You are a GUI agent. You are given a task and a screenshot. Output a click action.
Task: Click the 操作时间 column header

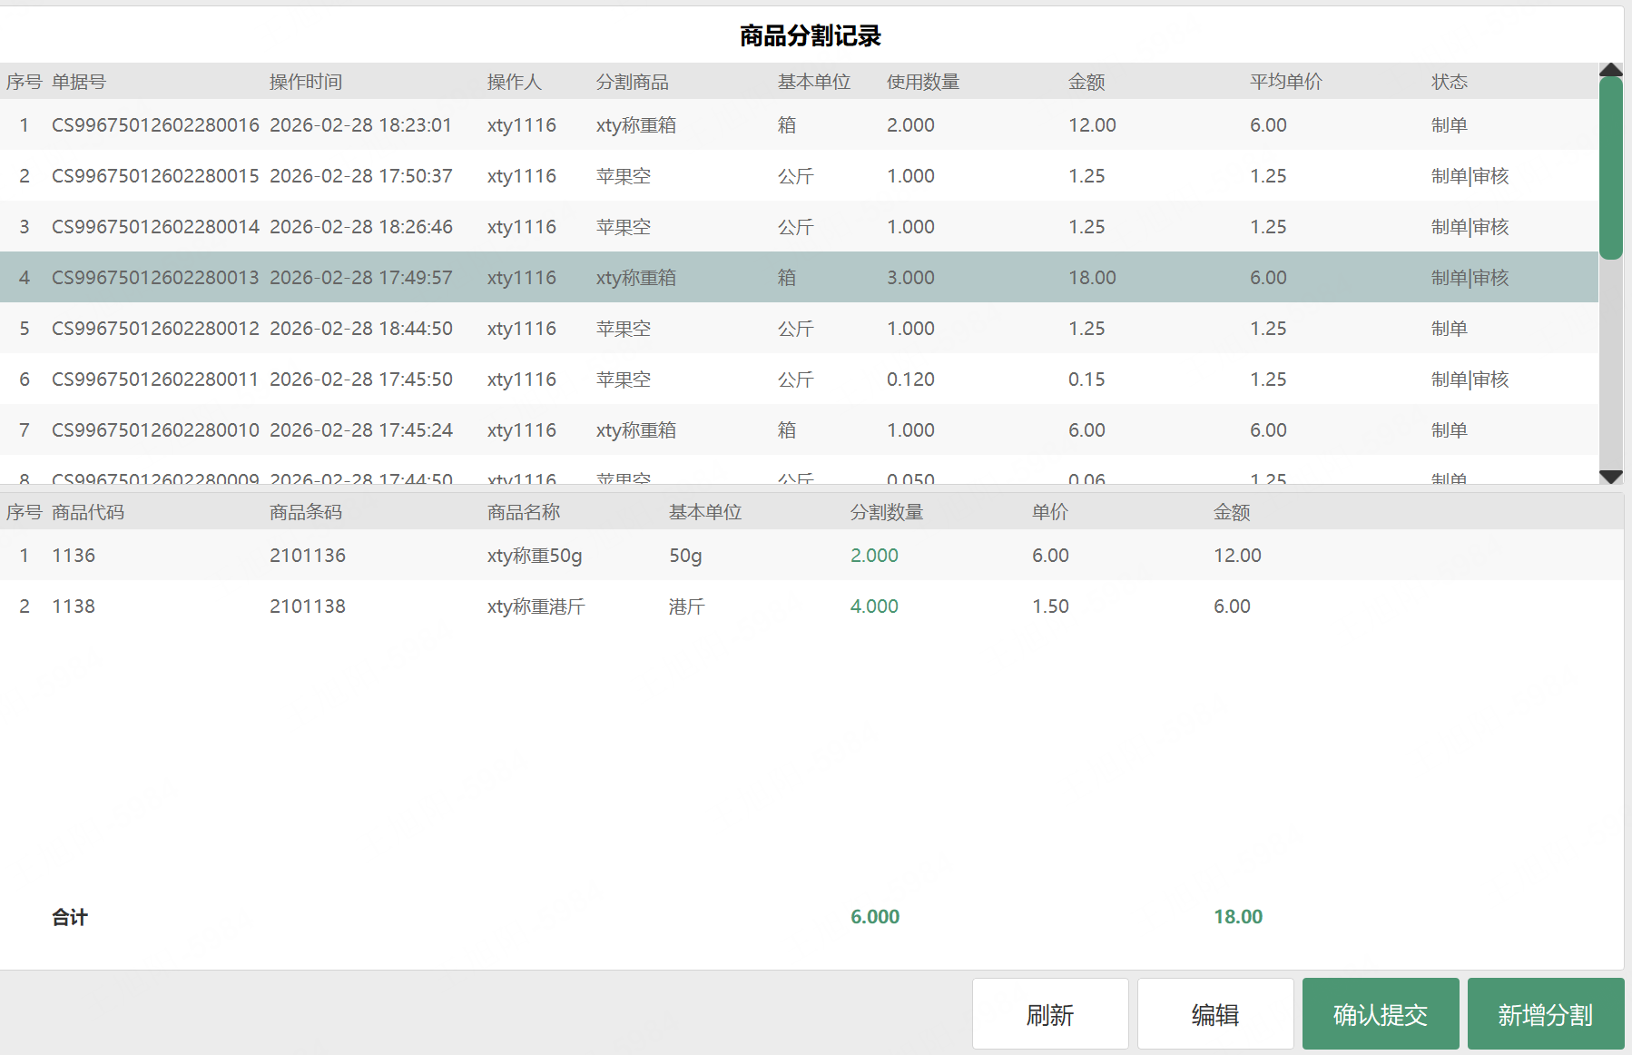point(306,82)
